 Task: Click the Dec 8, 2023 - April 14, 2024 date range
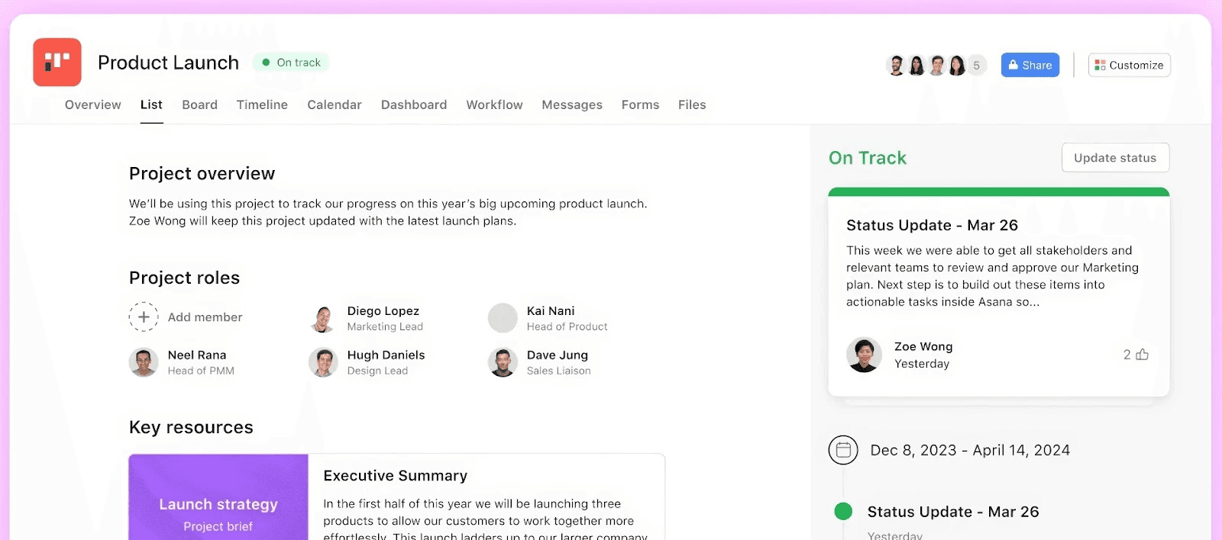pos(970,450)
